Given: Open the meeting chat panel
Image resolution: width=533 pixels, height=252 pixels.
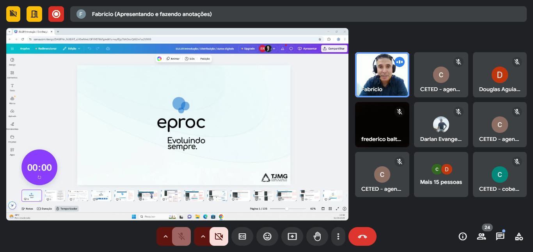Looking at the screenshot, I should tap(500, 236).
